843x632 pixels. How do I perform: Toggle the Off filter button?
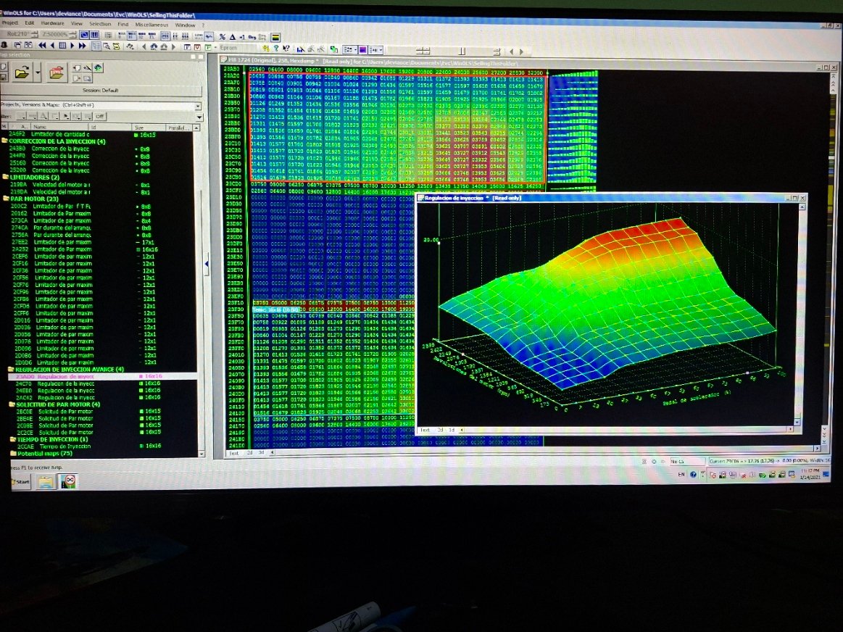coord(99,116)
